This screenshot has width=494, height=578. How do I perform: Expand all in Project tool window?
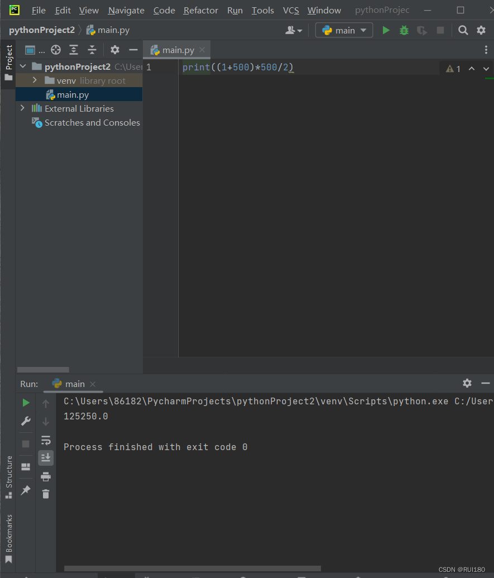click(74, 50)
